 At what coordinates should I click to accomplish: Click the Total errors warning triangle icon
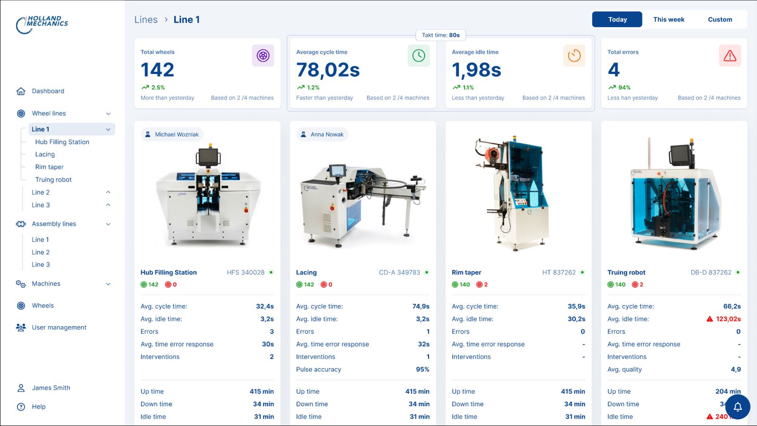(x=730, y=55)
